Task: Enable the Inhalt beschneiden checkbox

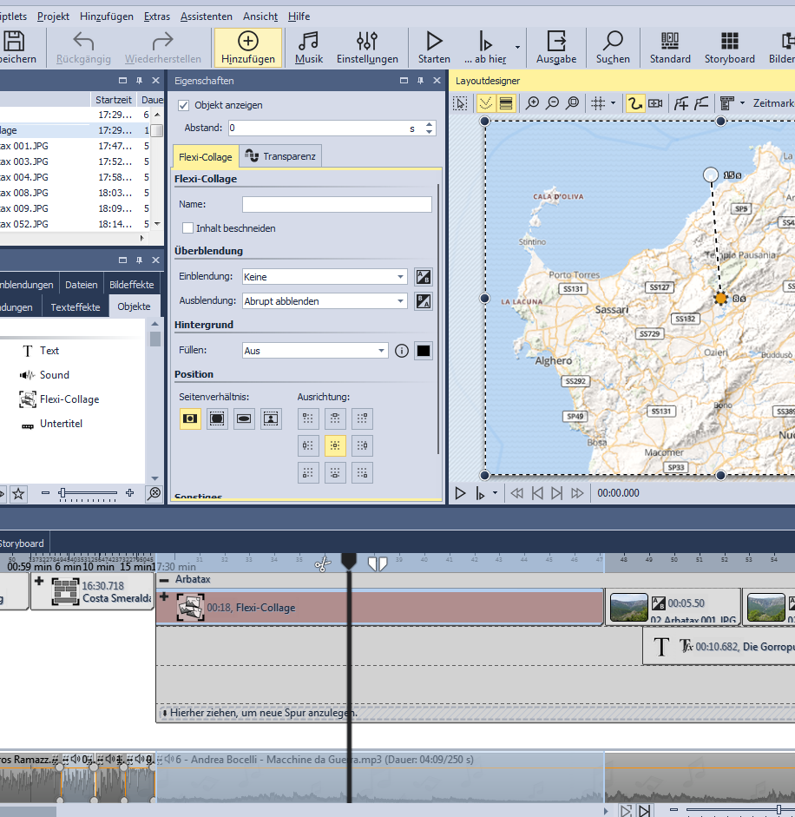Action: pos(188,228)
